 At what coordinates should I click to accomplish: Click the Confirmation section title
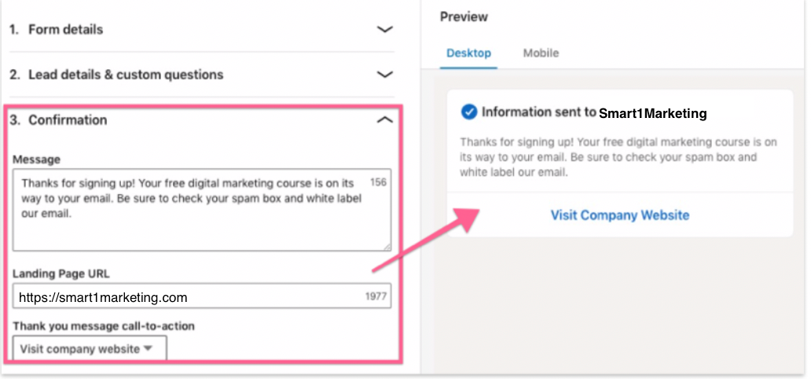68,120
